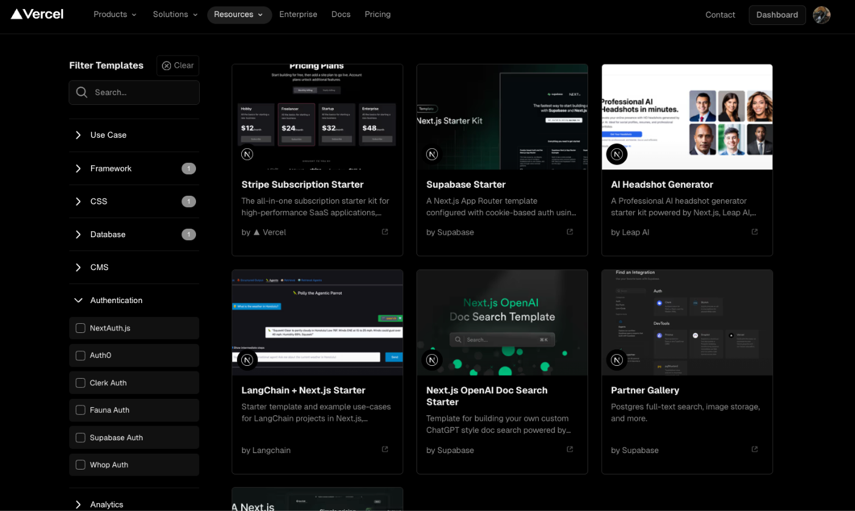Expand the Database filter section

pyautogui.click(x=134, y=234)
